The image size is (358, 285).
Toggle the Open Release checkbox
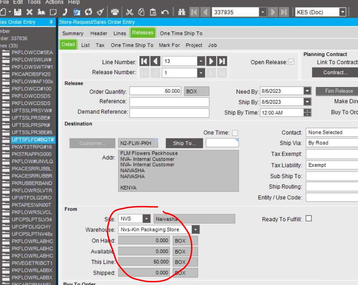pos(291,62)
